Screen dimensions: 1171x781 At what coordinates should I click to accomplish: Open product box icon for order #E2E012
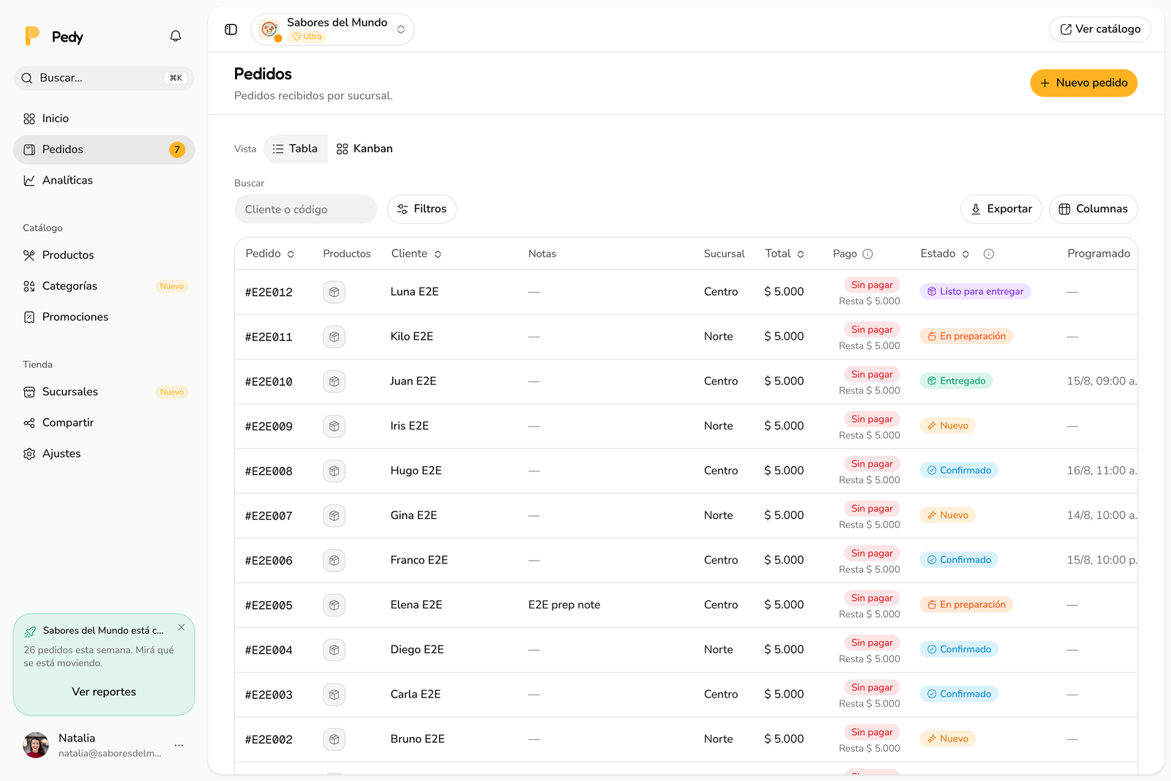point(334,292)
